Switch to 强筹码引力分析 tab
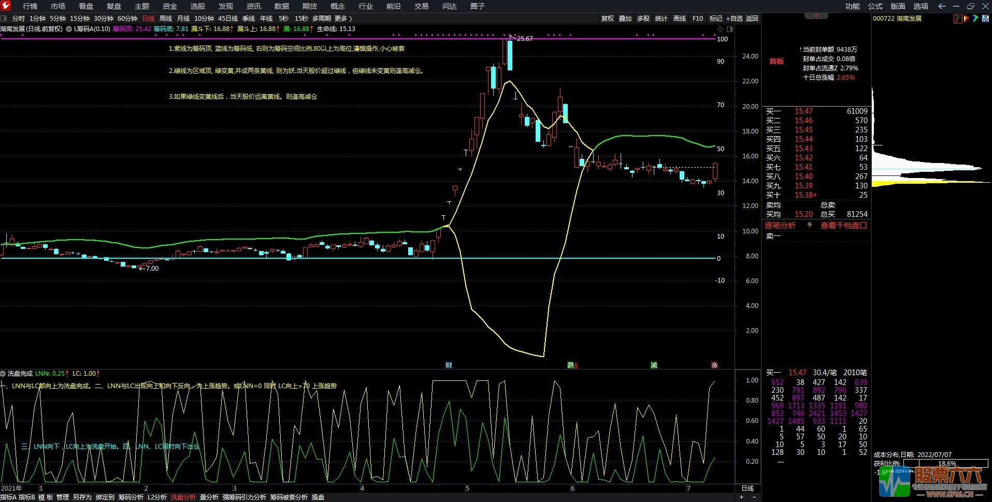The width and height of the screenshot is (992, 502). (x=245, y=497)
